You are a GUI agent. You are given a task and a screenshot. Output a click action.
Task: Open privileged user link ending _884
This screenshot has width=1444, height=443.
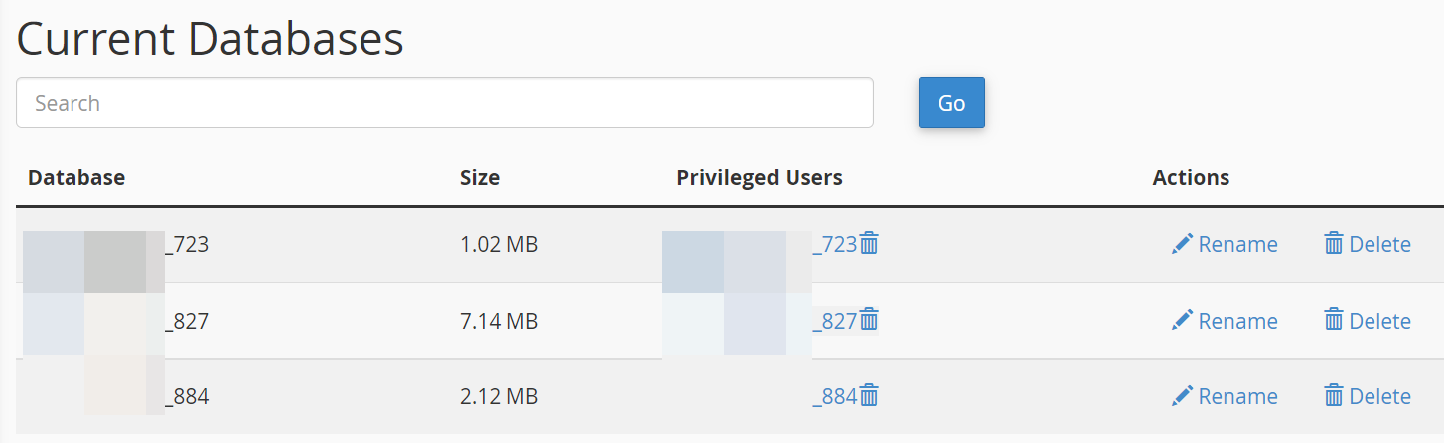tap(834, 396)
